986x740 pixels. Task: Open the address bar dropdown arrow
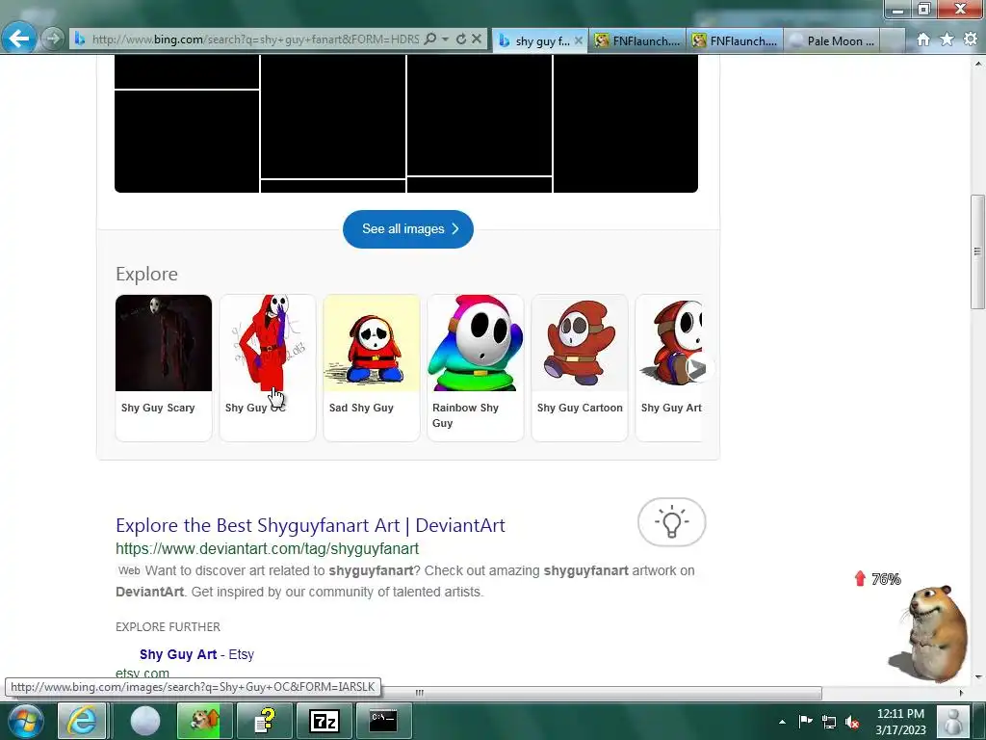click(x=445, y=39)
